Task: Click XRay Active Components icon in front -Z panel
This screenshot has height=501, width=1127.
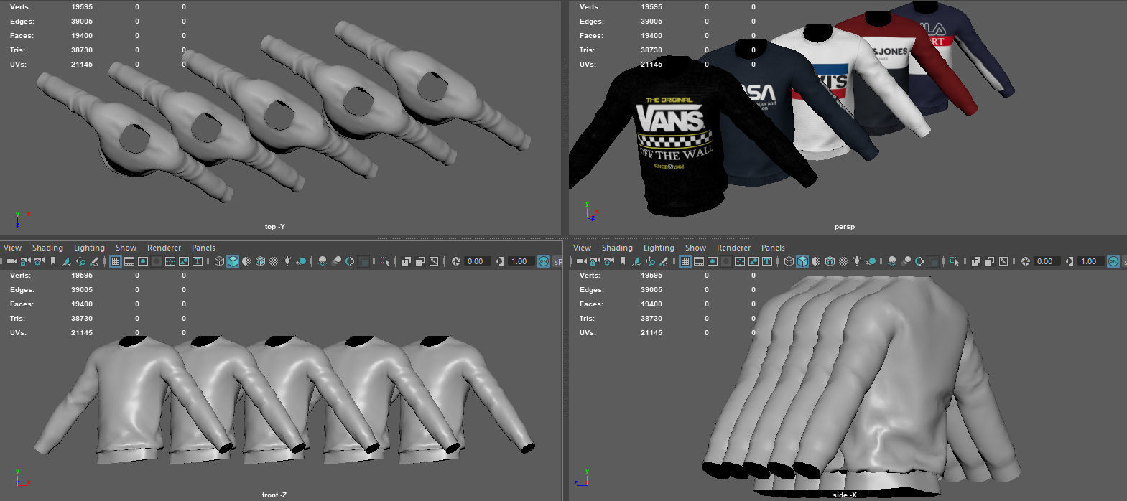Action: [x=420, y=261]
